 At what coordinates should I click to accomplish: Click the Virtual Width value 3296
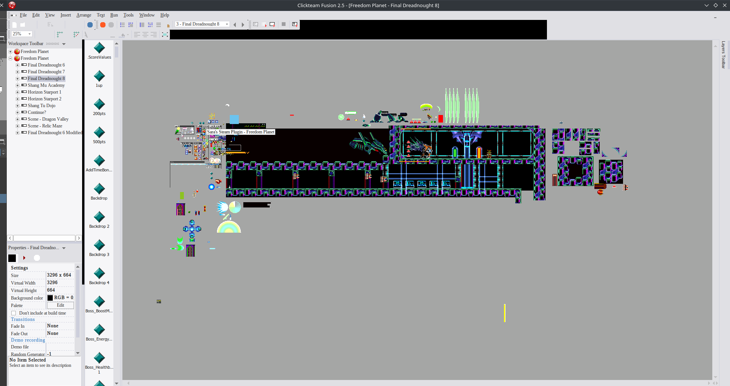point(52,283)
